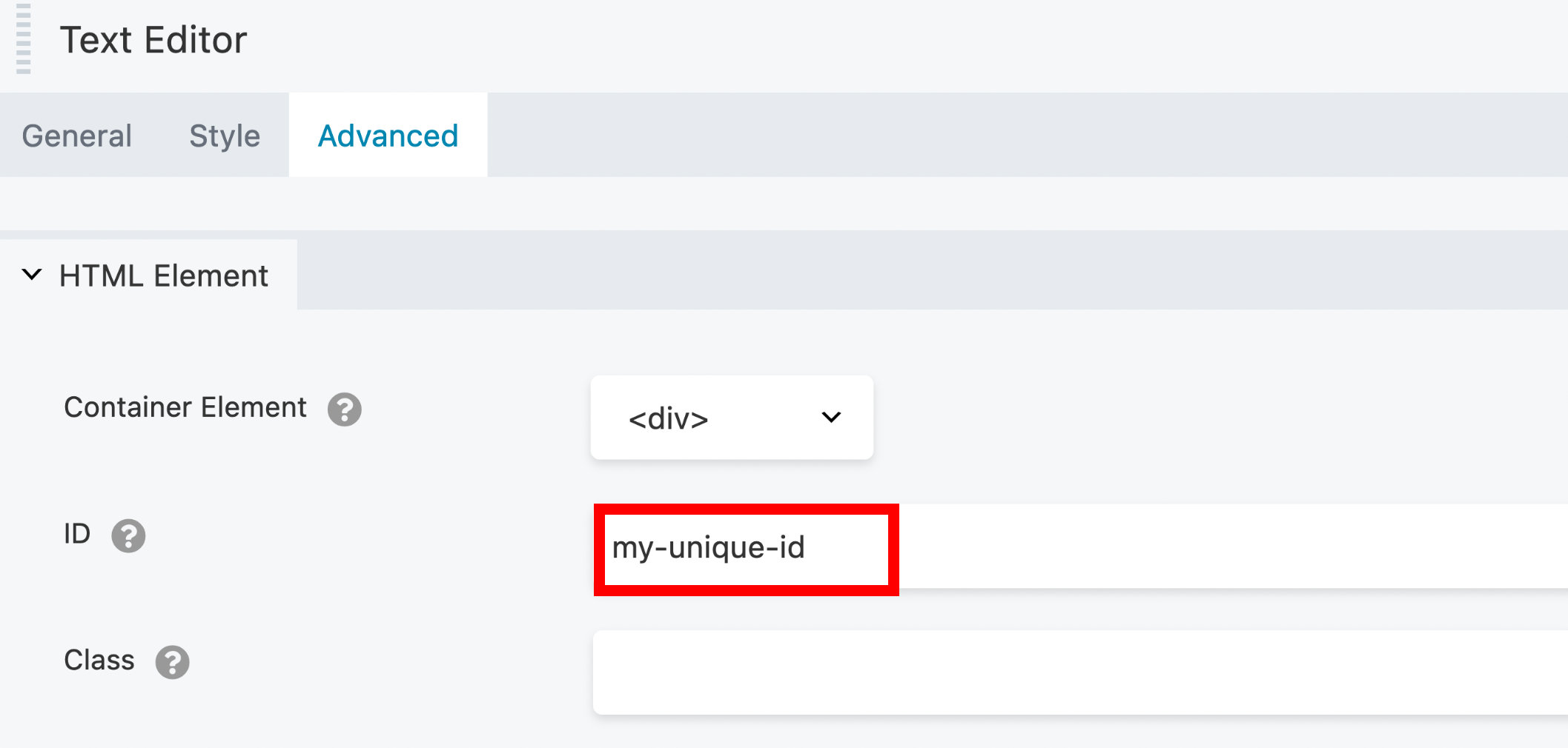Click the Class field label

coord(99,660)
